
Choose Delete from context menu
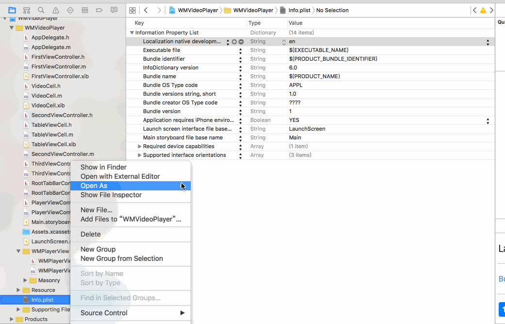130,234
